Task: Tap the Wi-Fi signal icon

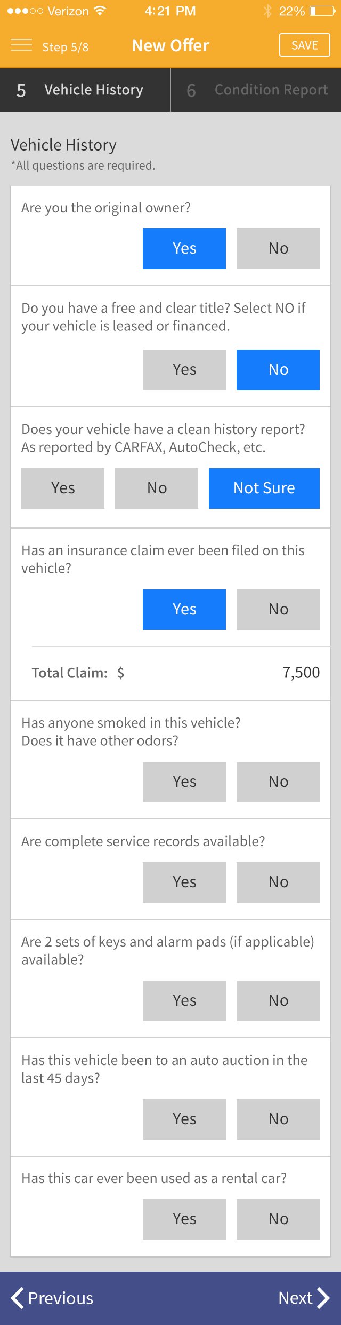Action: tap(100, 11)
